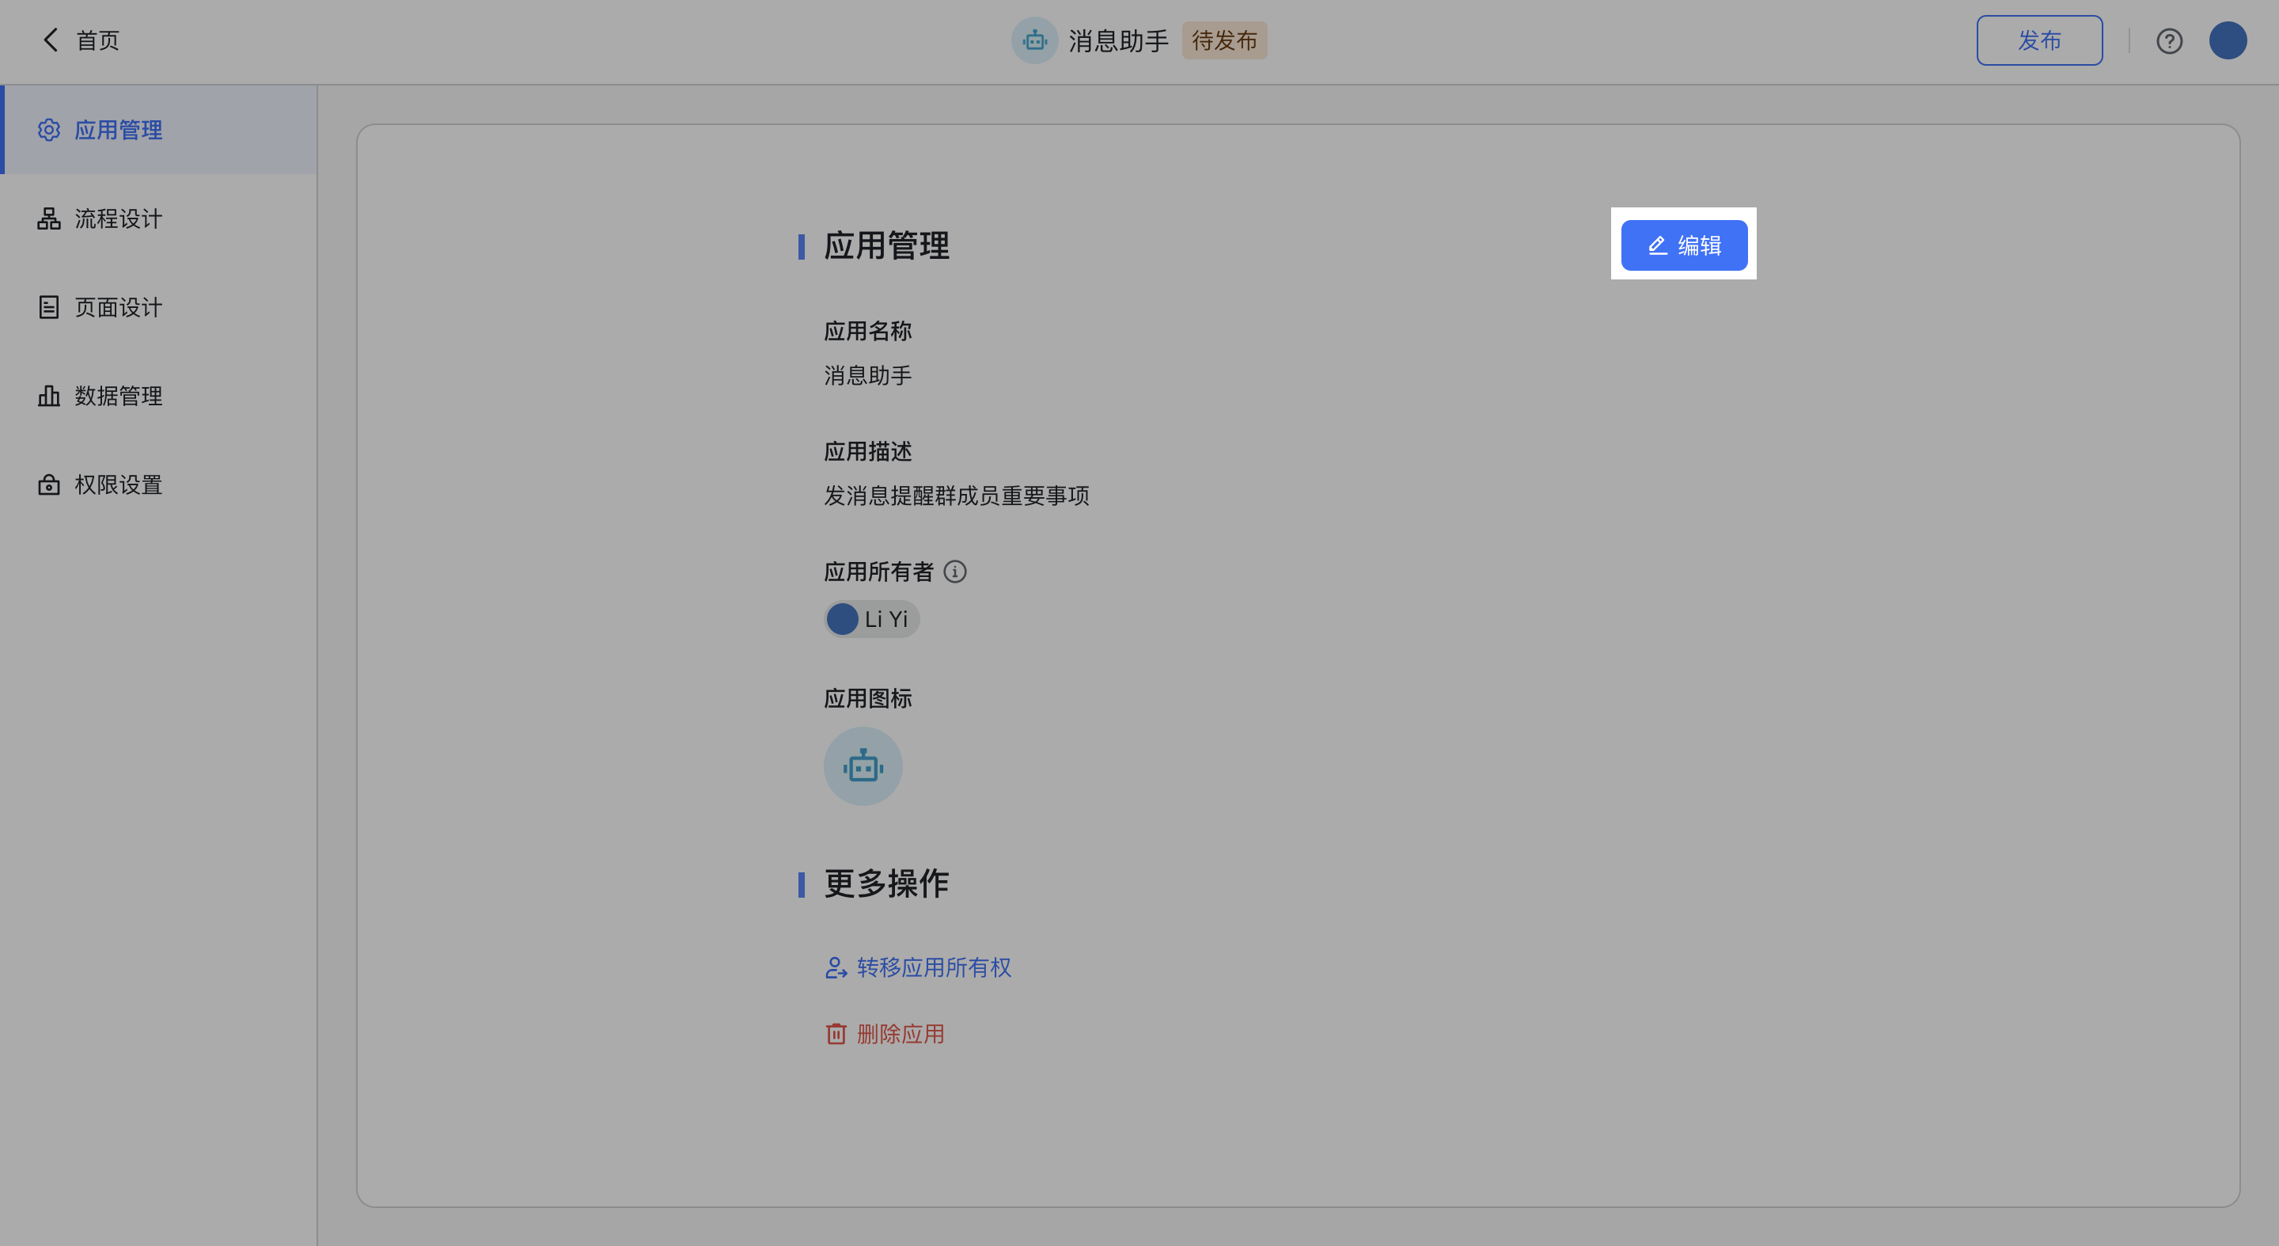This screenshot has height=1246, width=2279.
Task: Select 应用管理 in the sidebar
Action: click(160, 130)
